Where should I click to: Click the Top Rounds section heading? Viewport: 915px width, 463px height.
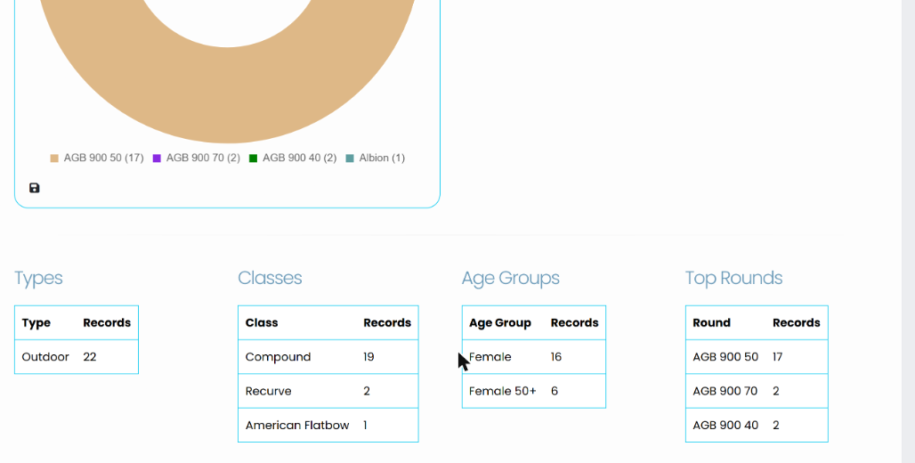click(733, 278)
